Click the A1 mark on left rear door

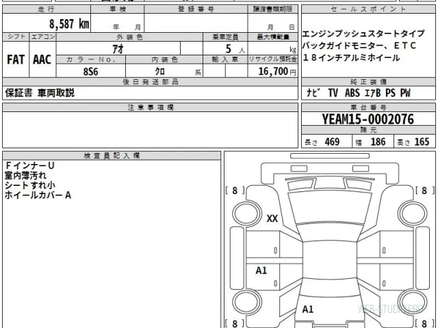(x=261, y=271)
